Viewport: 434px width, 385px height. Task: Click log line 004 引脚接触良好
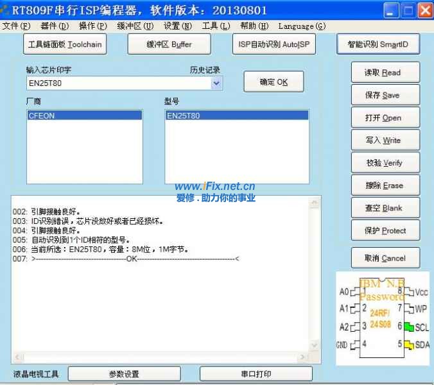point(46,230)
